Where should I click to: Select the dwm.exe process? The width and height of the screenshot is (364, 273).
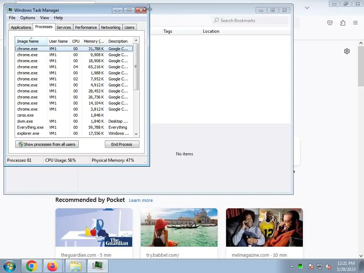(74, 121)
